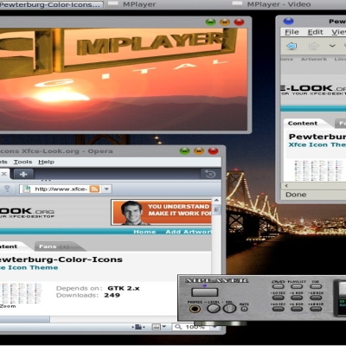Close the current Opera tab
The height and width of the screenshot is (346, 346).
pos(3,174)
